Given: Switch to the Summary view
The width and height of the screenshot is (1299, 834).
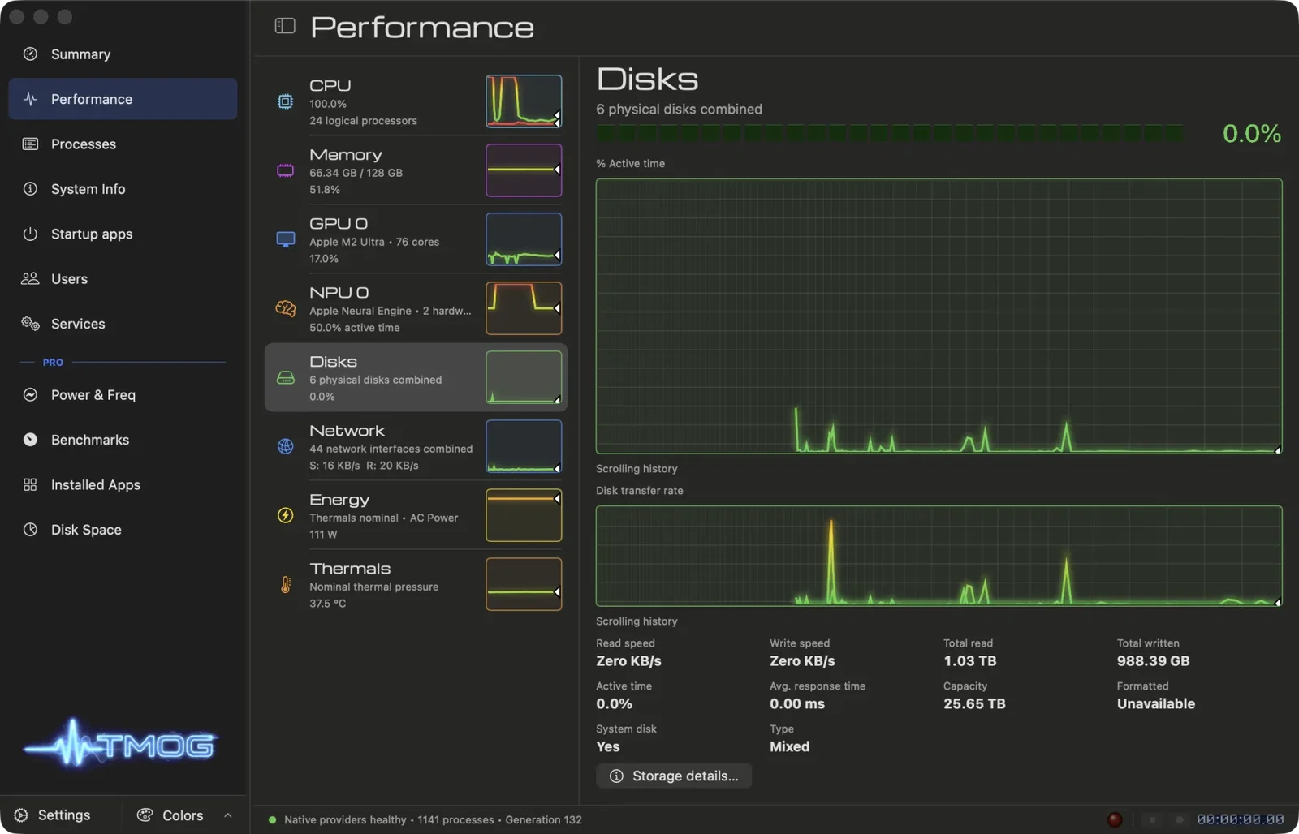Looking at the screenshot, I should [x=123, y=54].
